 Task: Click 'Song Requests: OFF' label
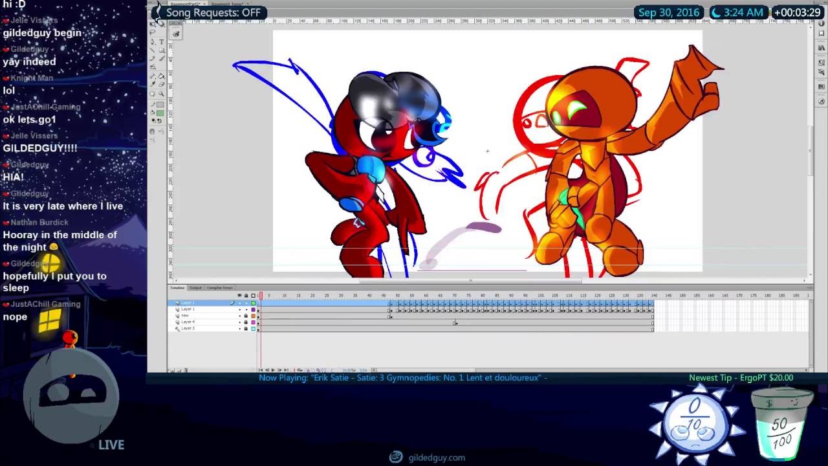click(213, 12)
